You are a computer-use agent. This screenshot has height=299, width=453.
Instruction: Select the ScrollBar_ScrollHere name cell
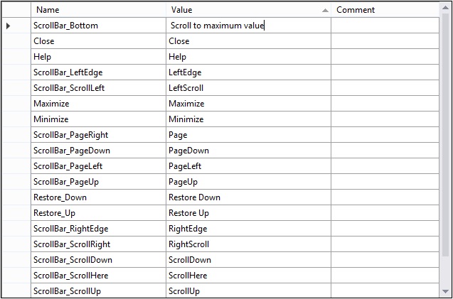pyautogui.click(x=99, y=276)
